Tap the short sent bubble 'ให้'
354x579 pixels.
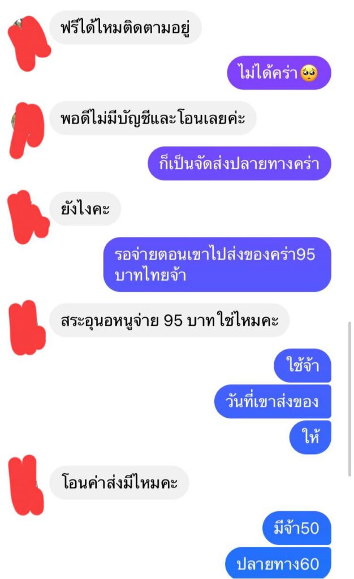pos(310,437)
